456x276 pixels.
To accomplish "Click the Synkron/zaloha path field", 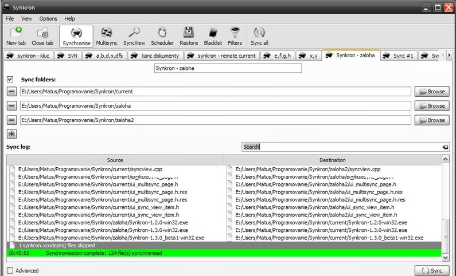I will tap(216, 105).
